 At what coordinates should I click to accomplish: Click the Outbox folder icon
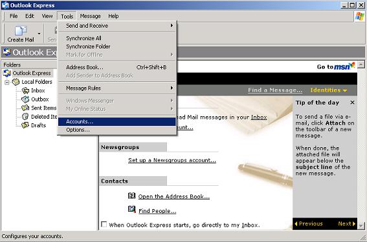25,99
